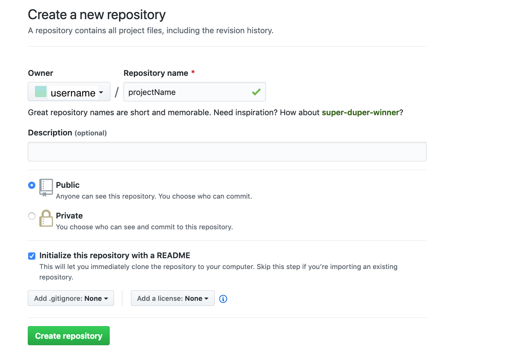Click the super-duper-winner name suggestion
The image size is (513, 364).
tap(360, 112)
